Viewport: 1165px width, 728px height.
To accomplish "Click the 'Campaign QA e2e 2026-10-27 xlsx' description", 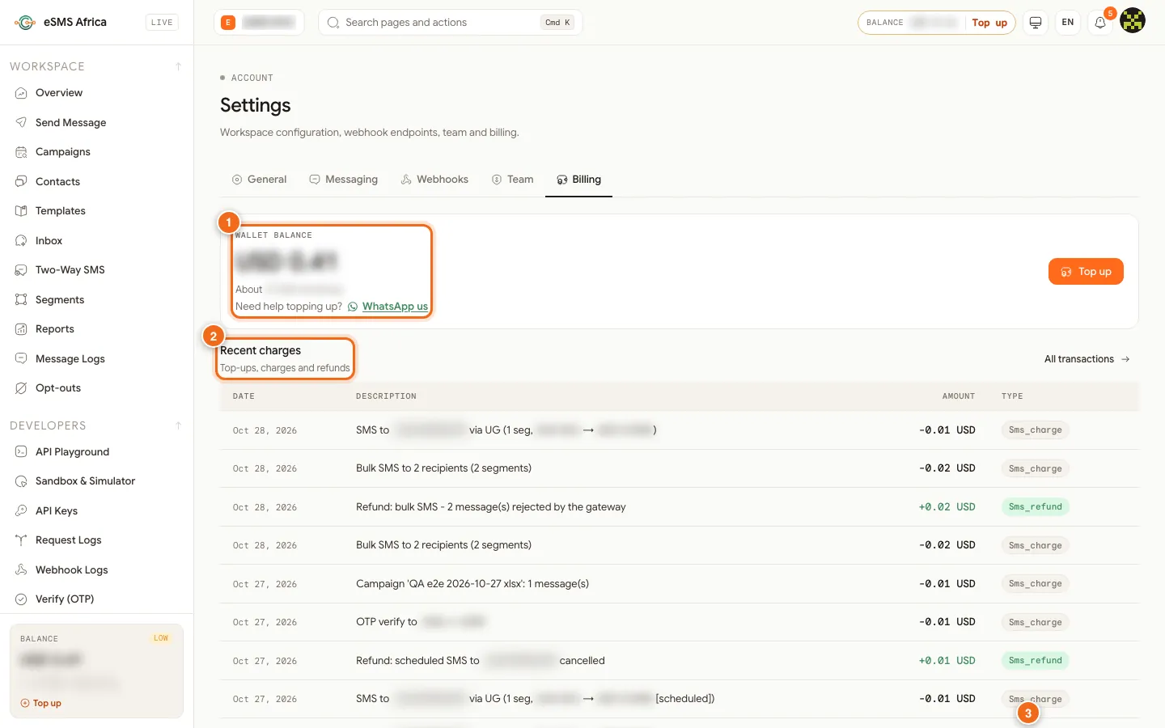I will (x=472, y=584).
